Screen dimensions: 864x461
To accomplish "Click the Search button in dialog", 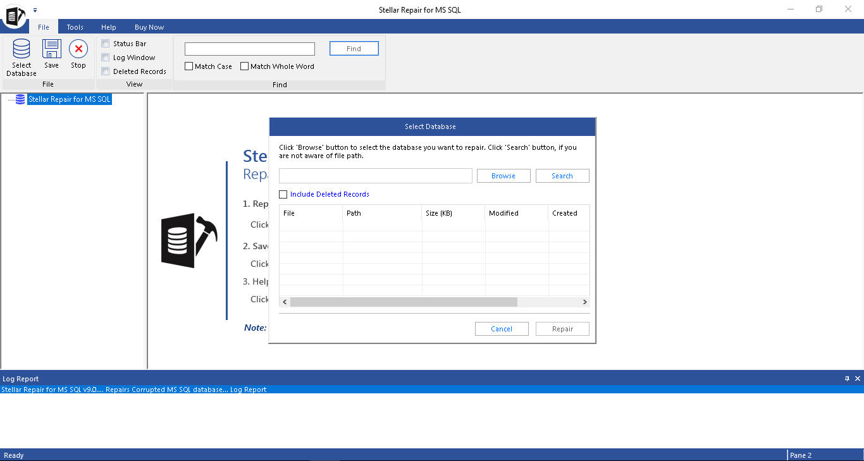I will 562,176.
